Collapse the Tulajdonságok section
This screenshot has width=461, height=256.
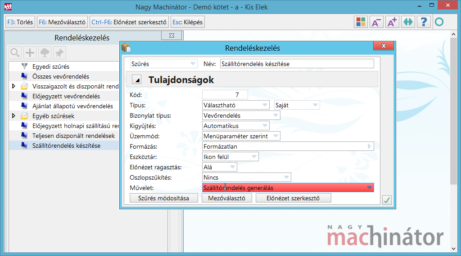(137, 79)
